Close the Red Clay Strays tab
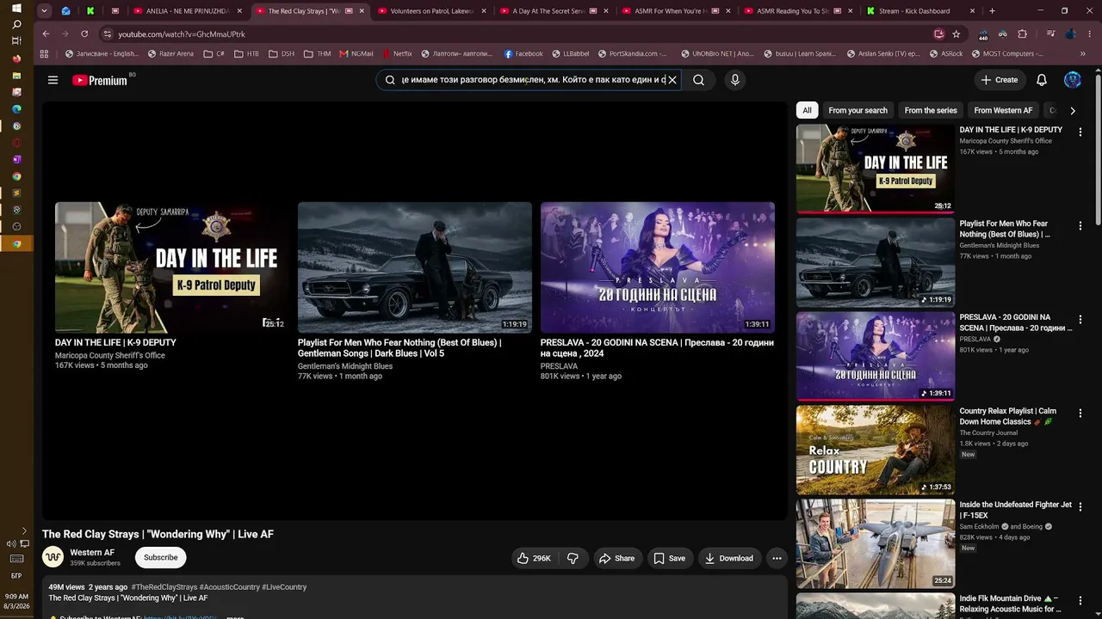 [x=362, y=11]
